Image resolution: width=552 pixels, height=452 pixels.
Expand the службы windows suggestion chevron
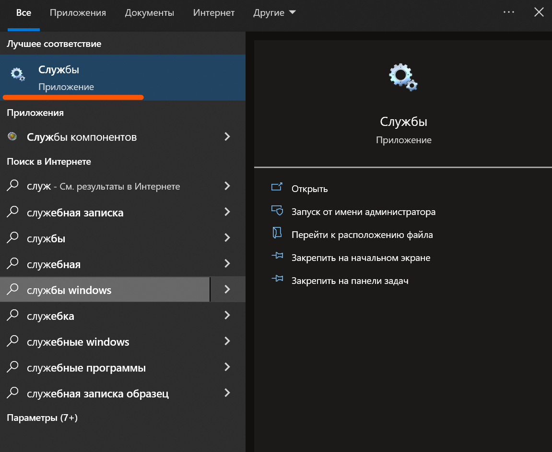(227, 290)
